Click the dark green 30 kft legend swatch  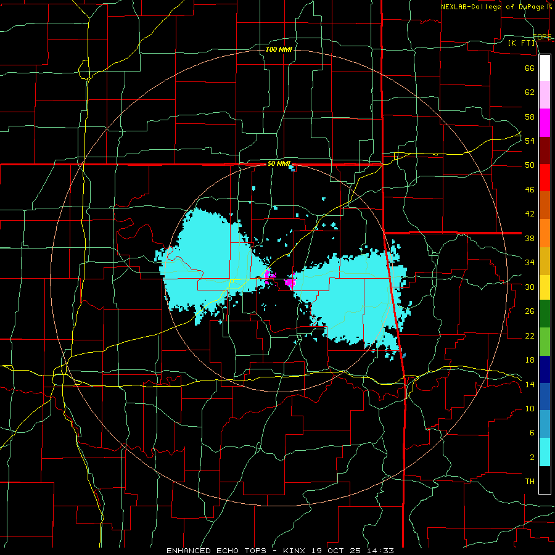pyautogui.click(x=545, y=314)
